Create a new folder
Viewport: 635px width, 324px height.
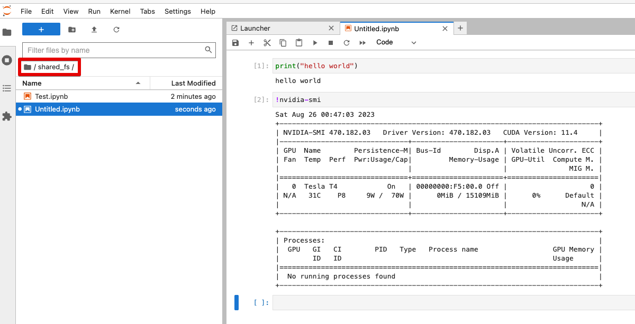coord(72,30)
